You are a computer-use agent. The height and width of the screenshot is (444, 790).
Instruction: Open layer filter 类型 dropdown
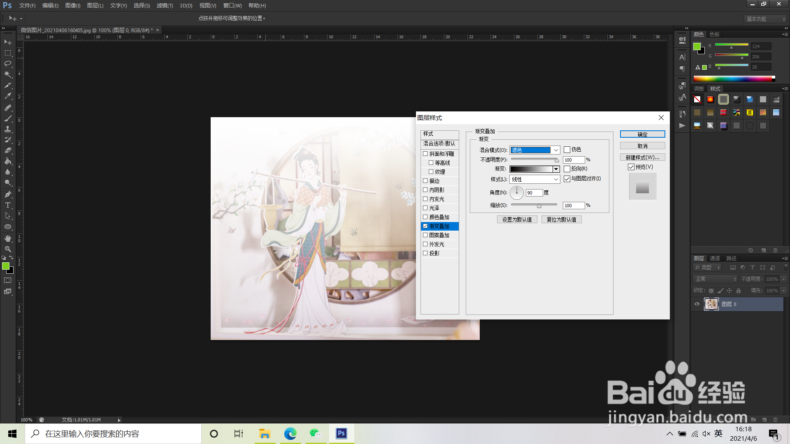pyautogui.click(x=707, y=268)
